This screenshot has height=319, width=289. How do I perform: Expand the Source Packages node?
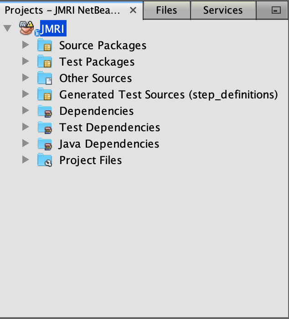26,45
